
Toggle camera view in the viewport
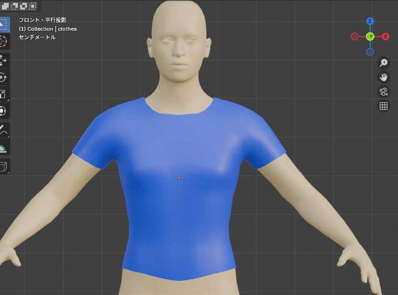(384, 92)
